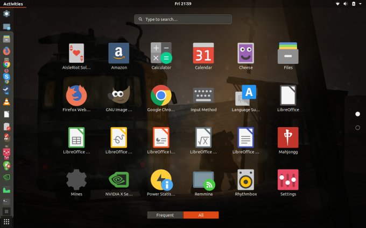Open Rhythmbox music player
The image size is (366, 228).
[x=245, y=180]
